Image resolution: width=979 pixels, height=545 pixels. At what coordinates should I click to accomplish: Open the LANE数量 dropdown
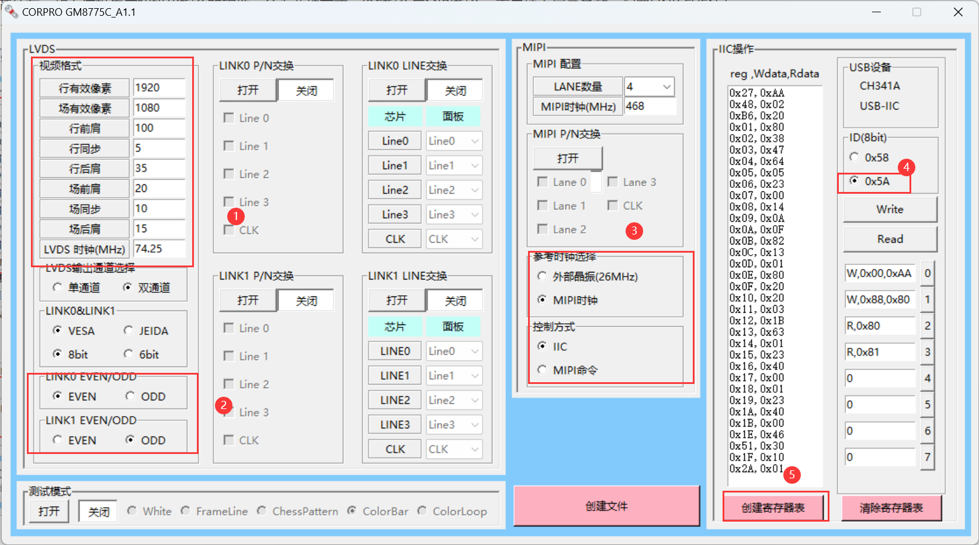pyautogui.click(x=667, y=86)
